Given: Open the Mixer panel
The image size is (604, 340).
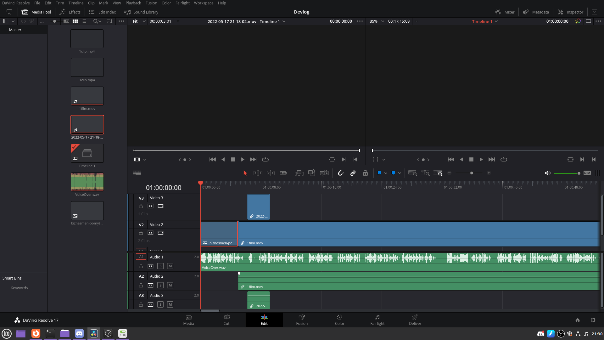Looking at the screenshot, I should pos(505,12).
